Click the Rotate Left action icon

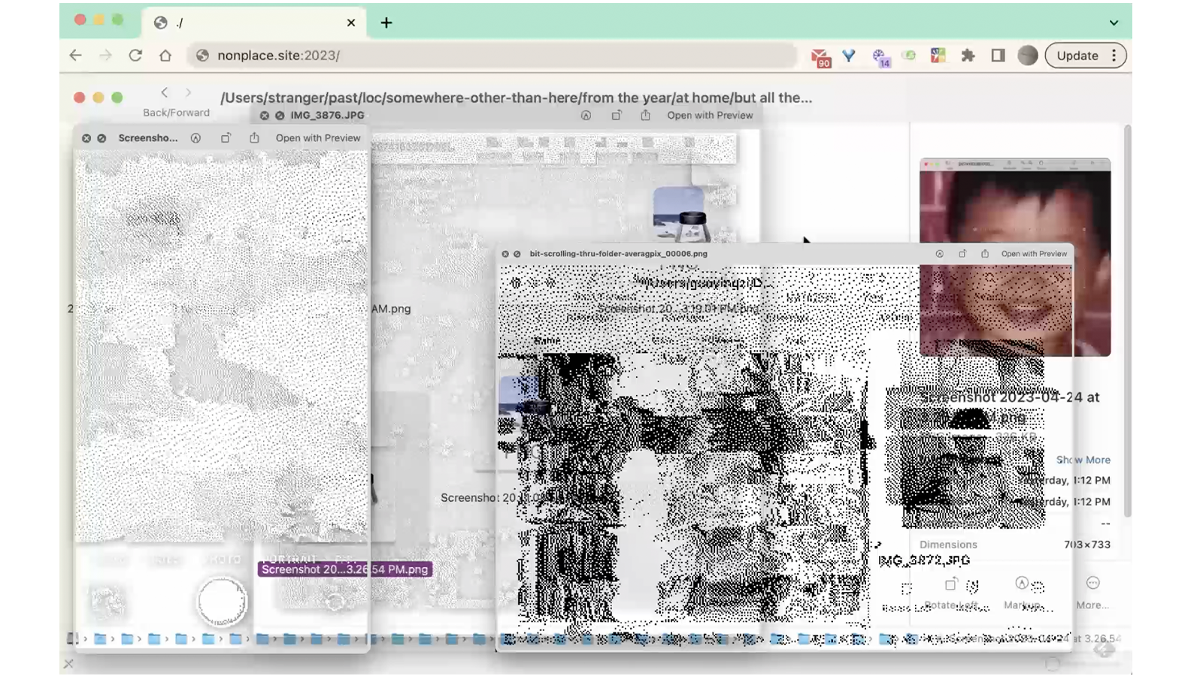950,584
